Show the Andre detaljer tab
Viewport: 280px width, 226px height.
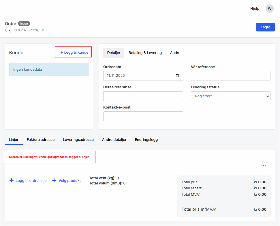click(x=114, y=140)
